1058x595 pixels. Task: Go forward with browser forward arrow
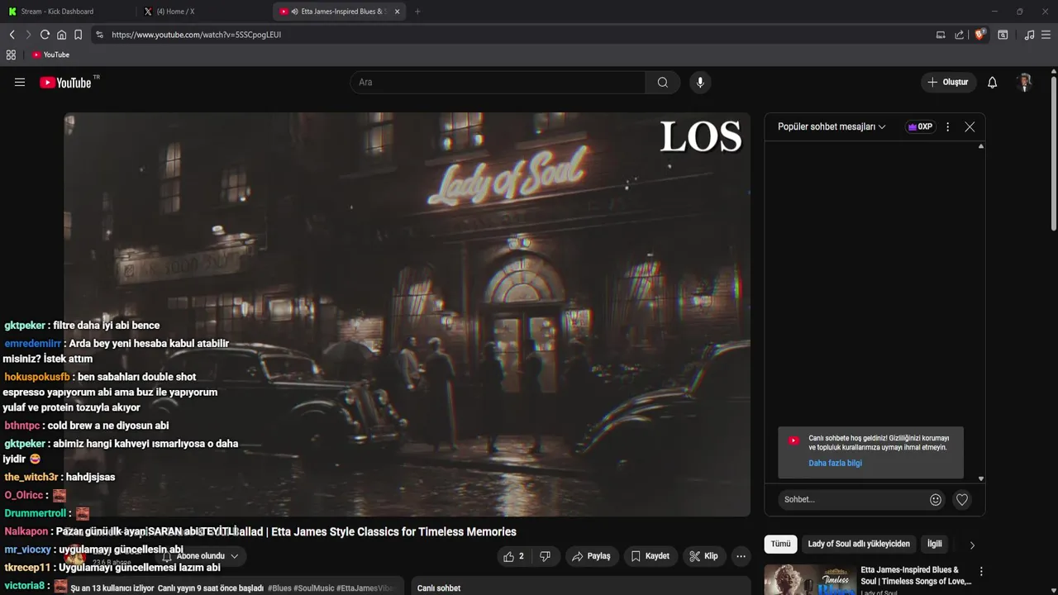(x=28, y=35)
